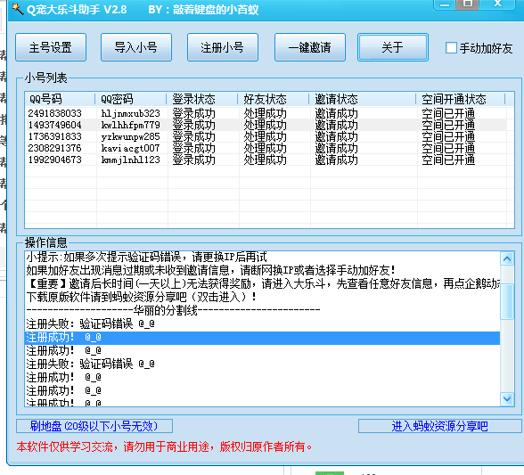This screenshot has width=524, height=475.
Task: Select the row with QQ 2491838033
Action: (x=266, y=113)
